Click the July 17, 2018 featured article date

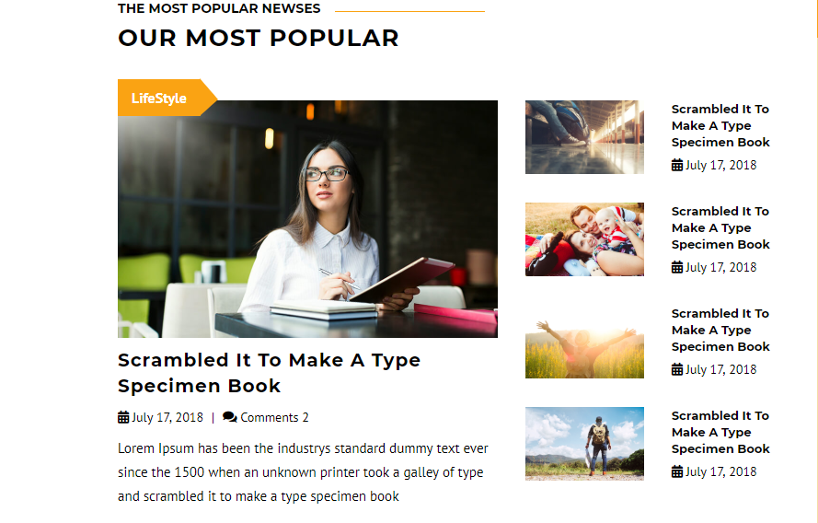[167, 417]
